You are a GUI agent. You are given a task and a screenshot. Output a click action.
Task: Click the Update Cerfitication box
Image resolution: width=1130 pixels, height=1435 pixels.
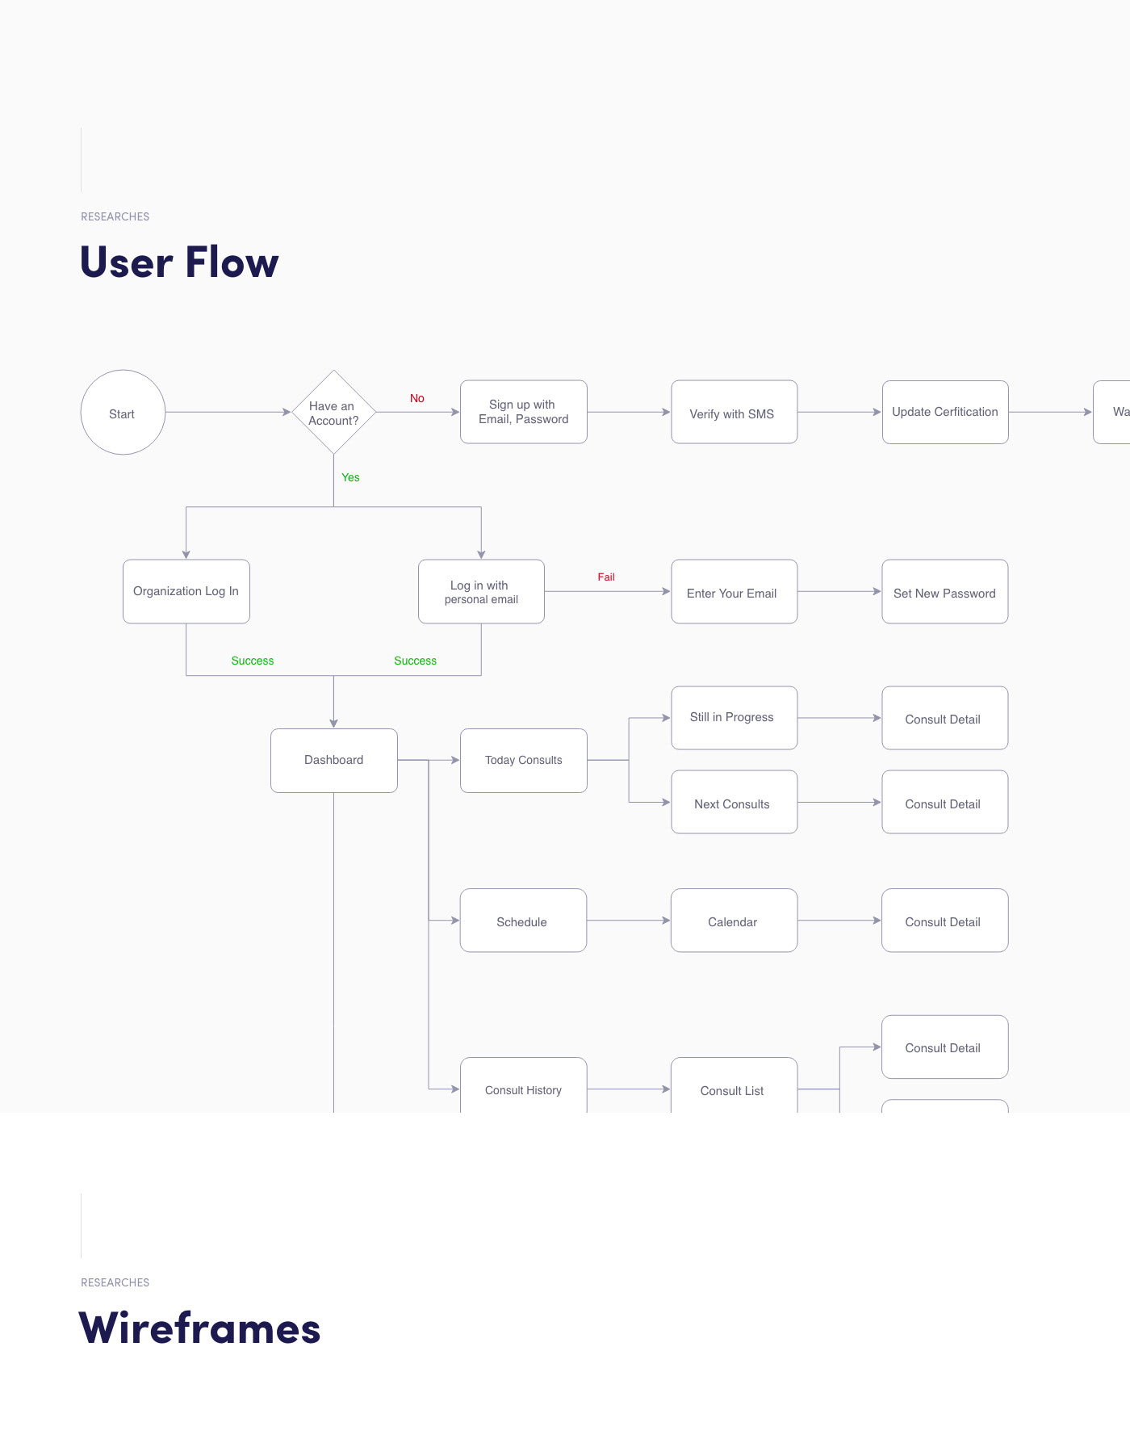point(944,412)
